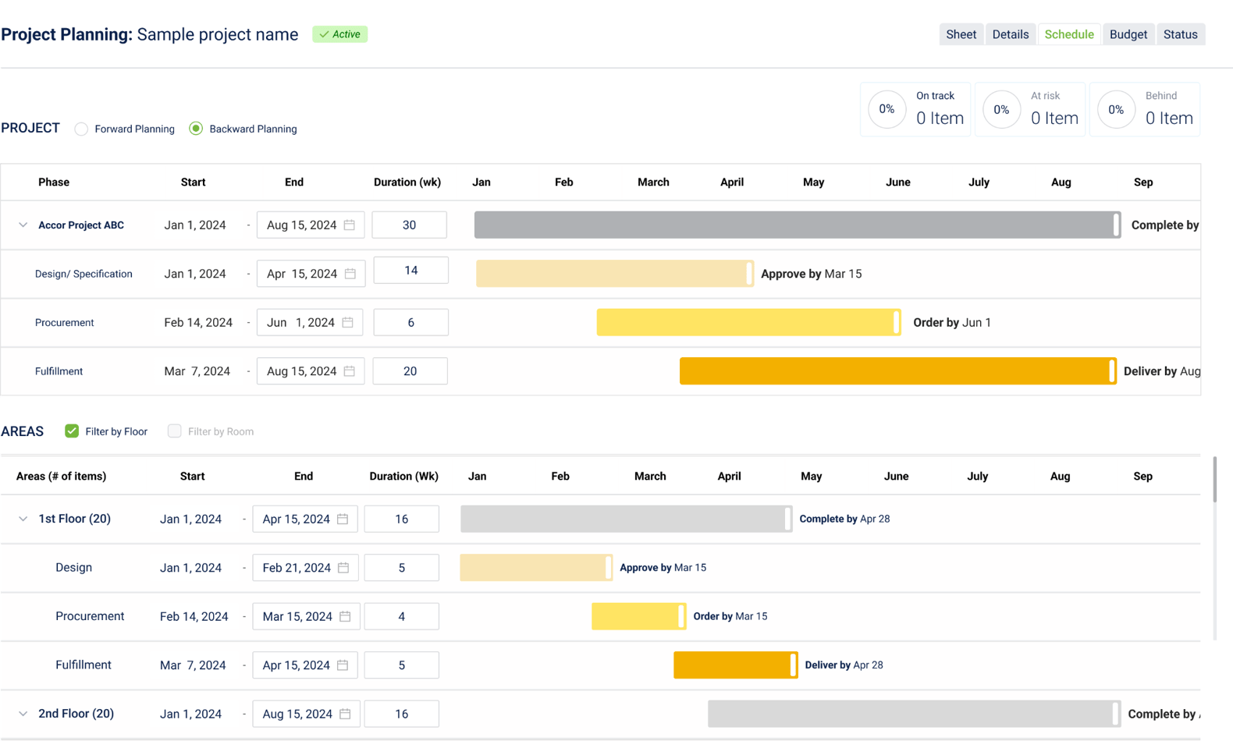This screenshot has height=741, width=1233.
Task: Switch to the Budget tab
Action: tap(1128, 34)
